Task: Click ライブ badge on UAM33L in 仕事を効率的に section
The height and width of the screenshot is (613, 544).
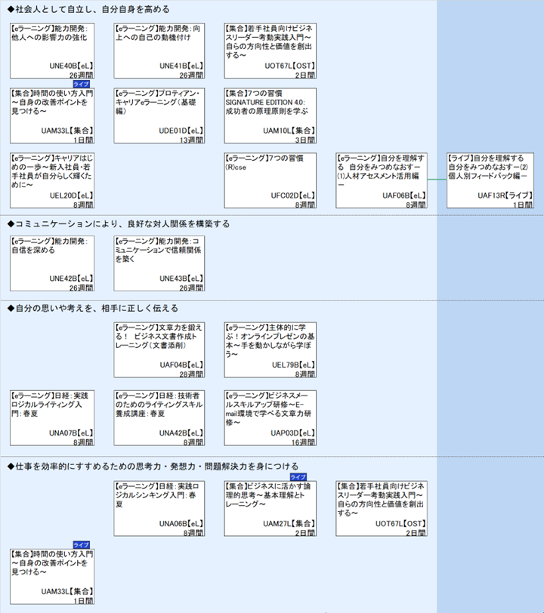Action: tap(82, 545)
